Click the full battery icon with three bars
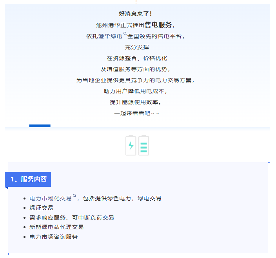 [x=143, y=145]
